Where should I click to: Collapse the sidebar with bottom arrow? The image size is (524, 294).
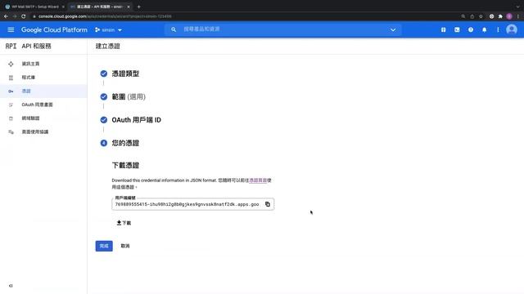(x=11, y=286)
